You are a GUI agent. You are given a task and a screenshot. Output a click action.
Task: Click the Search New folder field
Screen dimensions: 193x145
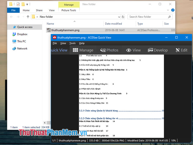148,17
